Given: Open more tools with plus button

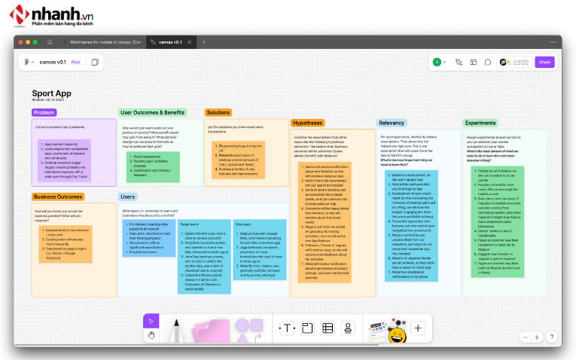Looking at the screenshot, I should coord(419,328).
